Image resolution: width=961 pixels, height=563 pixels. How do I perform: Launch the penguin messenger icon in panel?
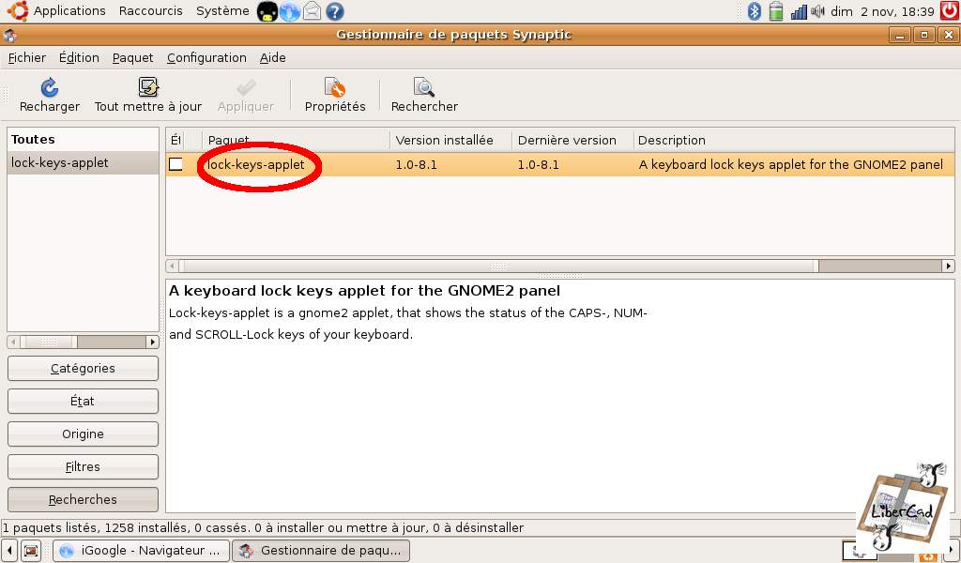pyautogui.click(x=267, y=11)
